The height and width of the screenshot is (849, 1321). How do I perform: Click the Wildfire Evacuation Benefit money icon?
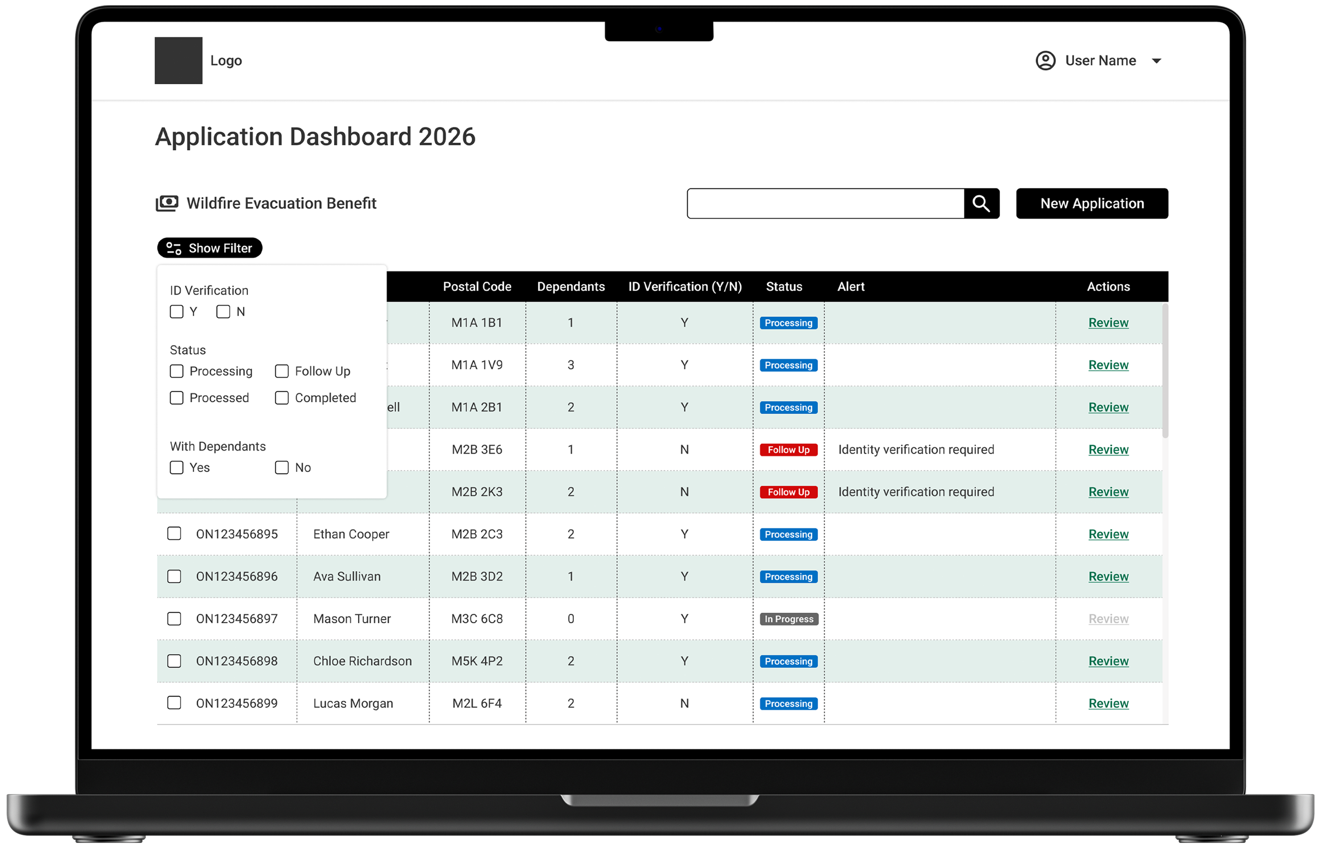(166, 203)
